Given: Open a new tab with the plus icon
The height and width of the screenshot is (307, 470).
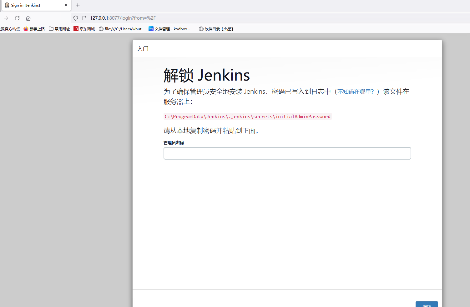Looking at the screenshot, I should (78, 5).
